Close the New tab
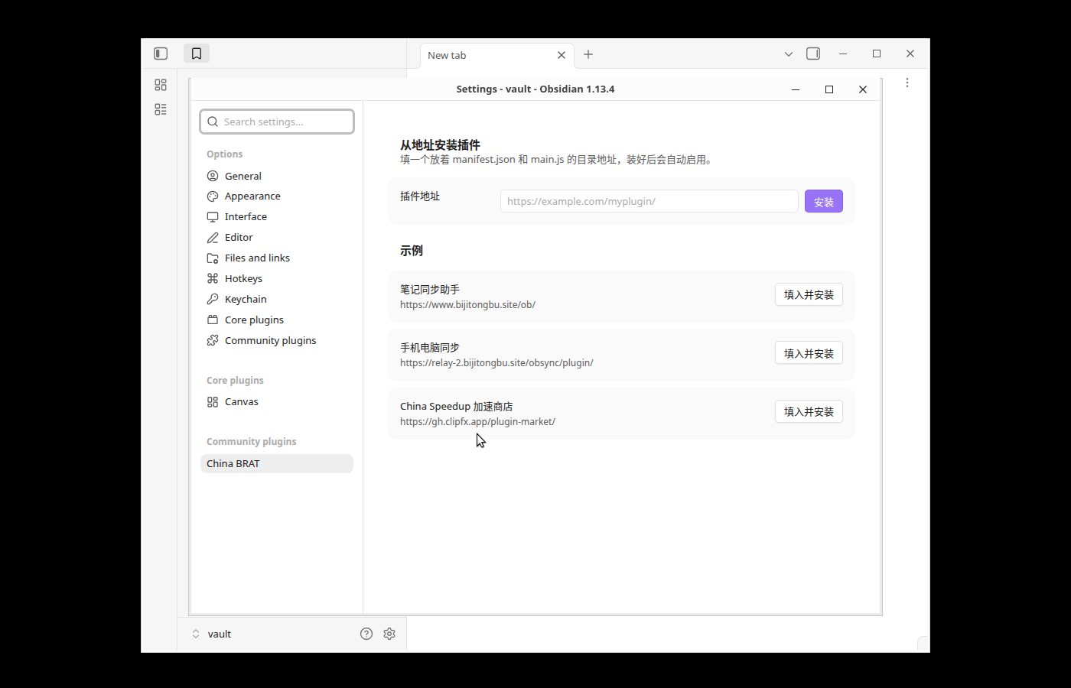 562,55
